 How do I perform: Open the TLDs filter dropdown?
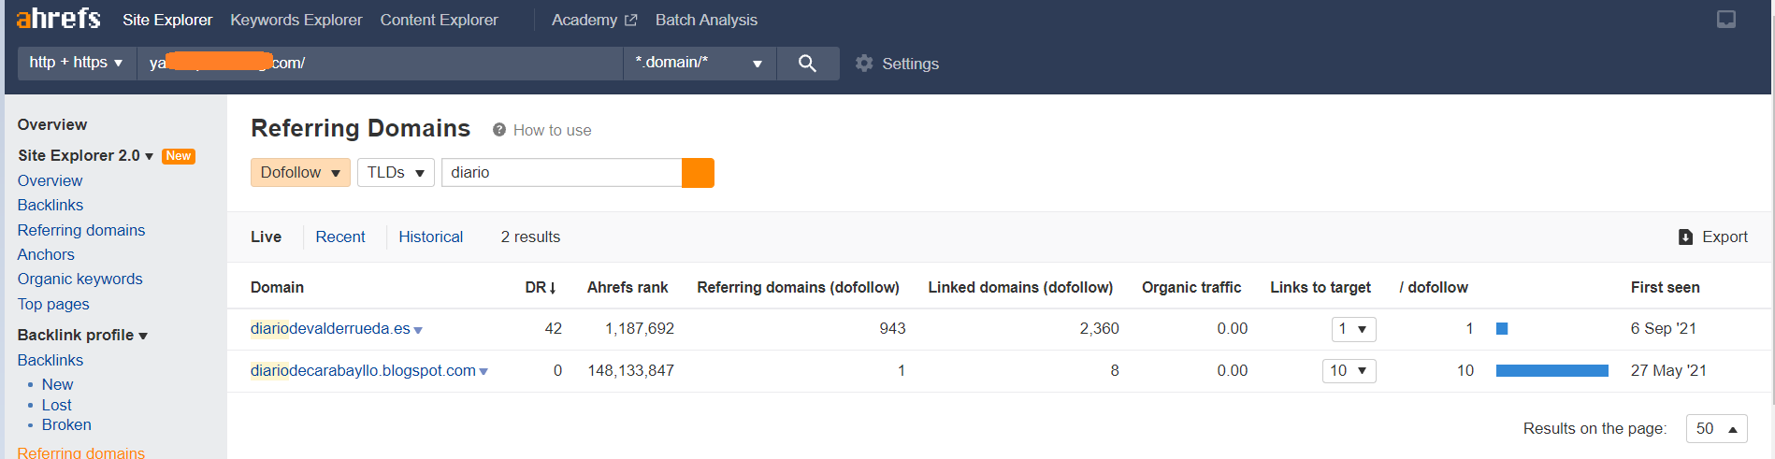click(x=396, y=173)
